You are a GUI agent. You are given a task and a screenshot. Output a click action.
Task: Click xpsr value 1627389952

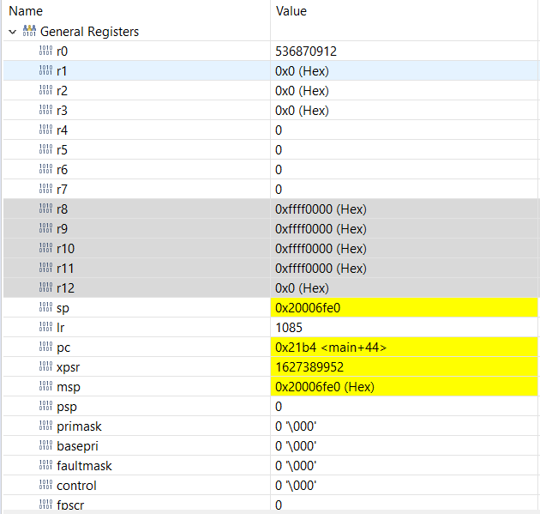click(309, 367)
